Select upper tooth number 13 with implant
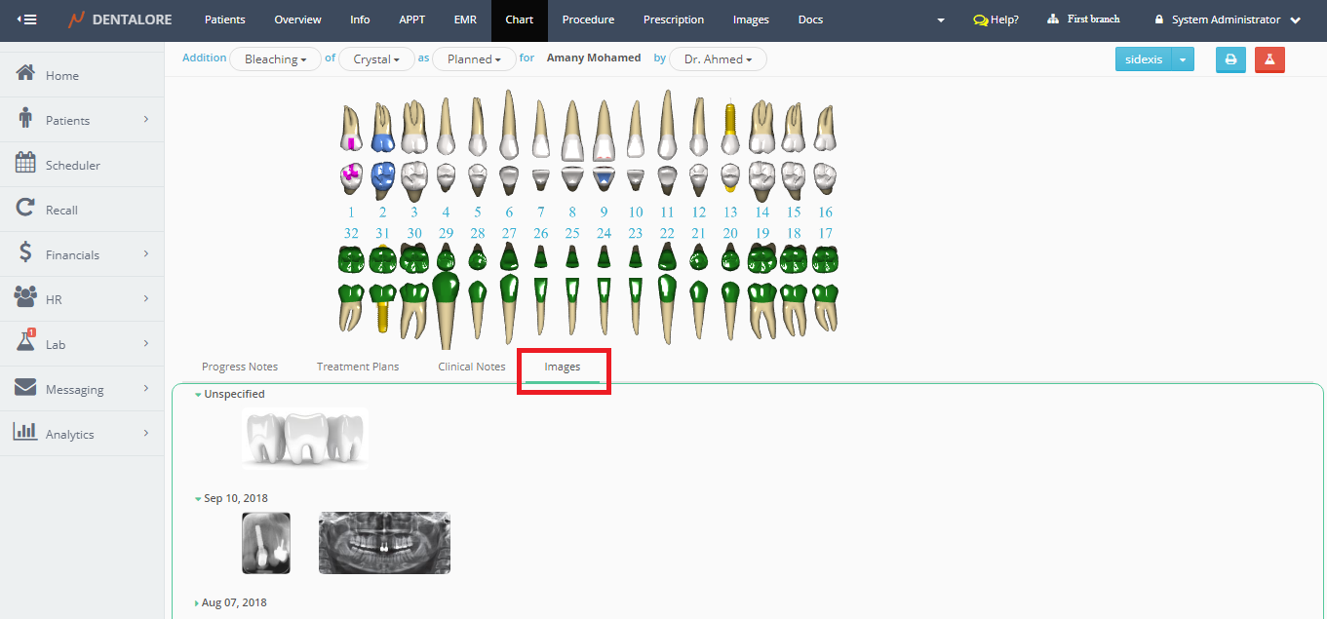Viewport: 1327px width, 619px height. point(730,127)
